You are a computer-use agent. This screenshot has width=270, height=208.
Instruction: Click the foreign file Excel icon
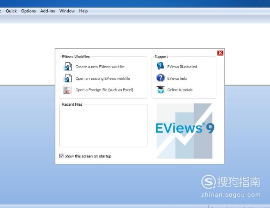pyautogui.click(x=67, y=90)
